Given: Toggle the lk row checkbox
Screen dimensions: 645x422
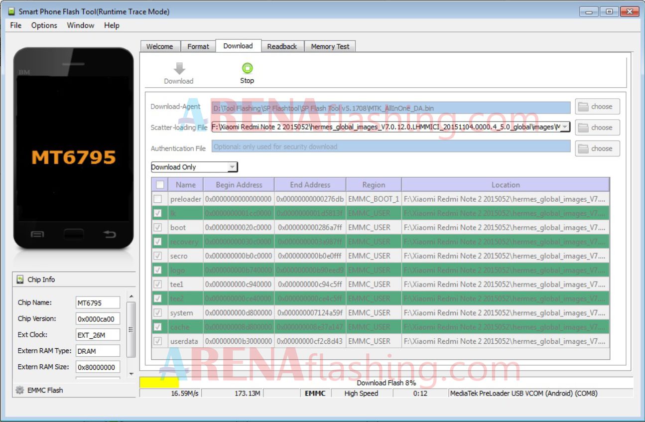Looking at the screenshot, I should (x=158, y=213).
